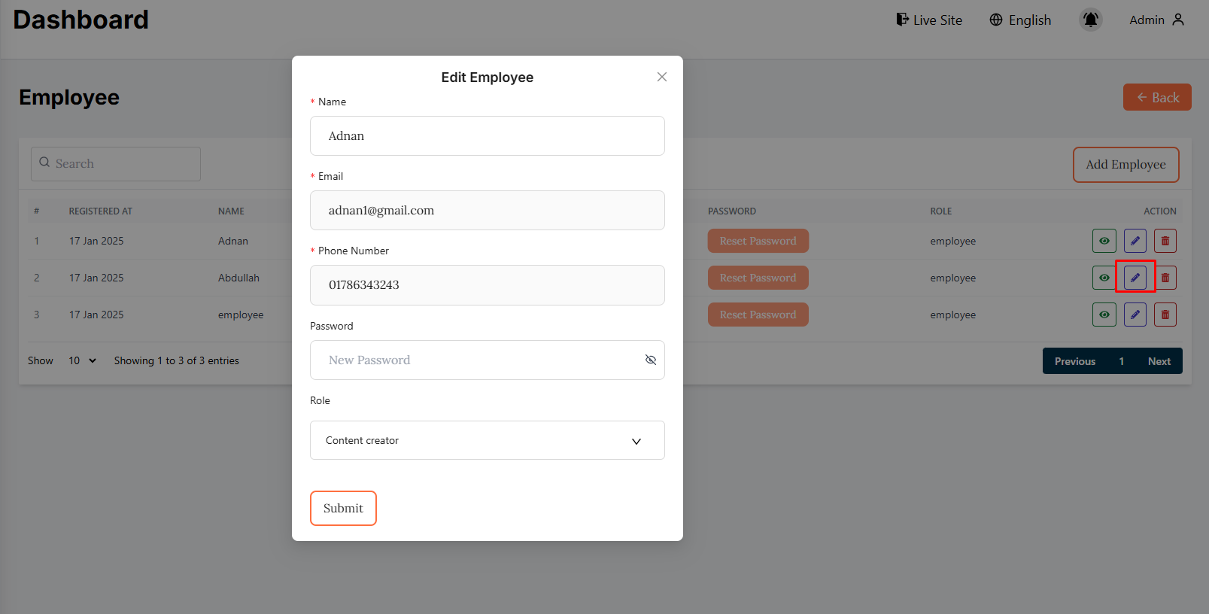Viewport: 1209px width, 614px height.
Task: View Adnan's details with eye icon
Action: (1104, 241)
